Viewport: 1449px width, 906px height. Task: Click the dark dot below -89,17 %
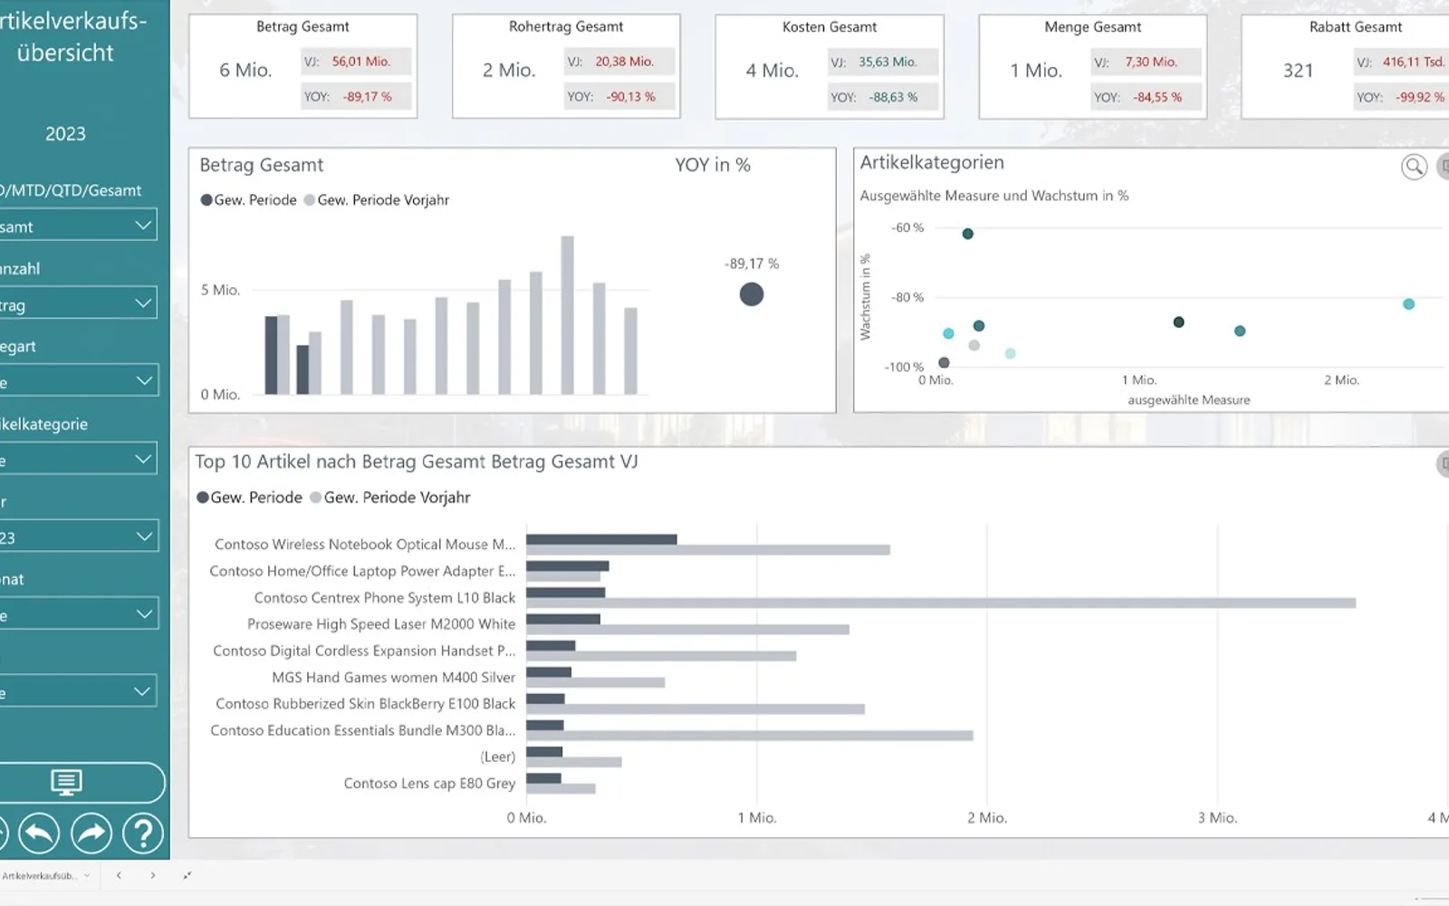tap(752, 294)
